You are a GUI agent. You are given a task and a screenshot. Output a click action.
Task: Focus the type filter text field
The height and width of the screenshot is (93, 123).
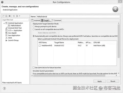click(x=16, y=20)
